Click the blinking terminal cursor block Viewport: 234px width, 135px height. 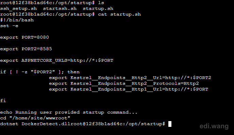tap(170, 124)
